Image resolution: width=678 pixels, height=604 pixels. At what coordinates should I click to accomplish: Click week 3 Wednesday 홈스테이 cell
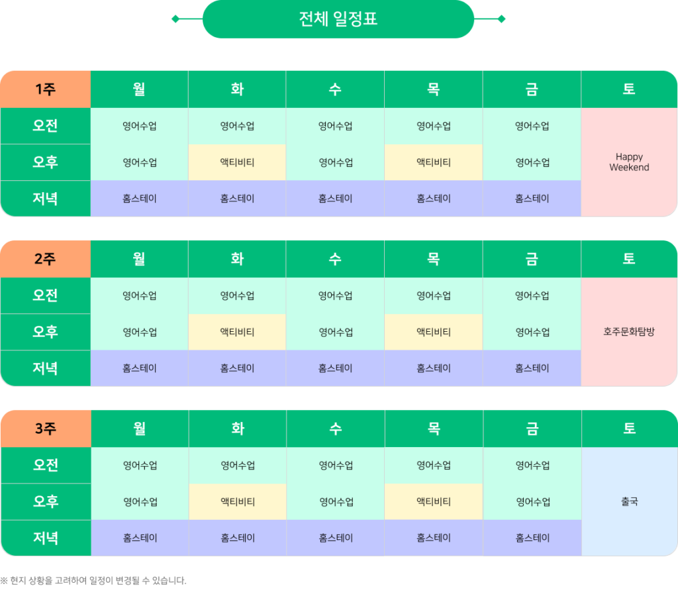(336, 538)
